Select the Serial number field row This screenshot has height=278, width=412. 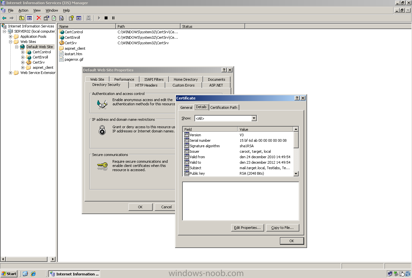(238, 140)
